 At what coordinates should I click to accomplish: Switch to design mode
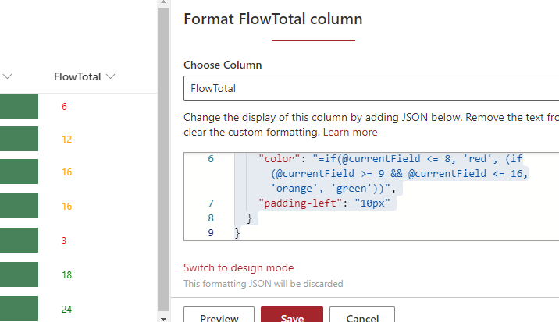pos(238,267)
